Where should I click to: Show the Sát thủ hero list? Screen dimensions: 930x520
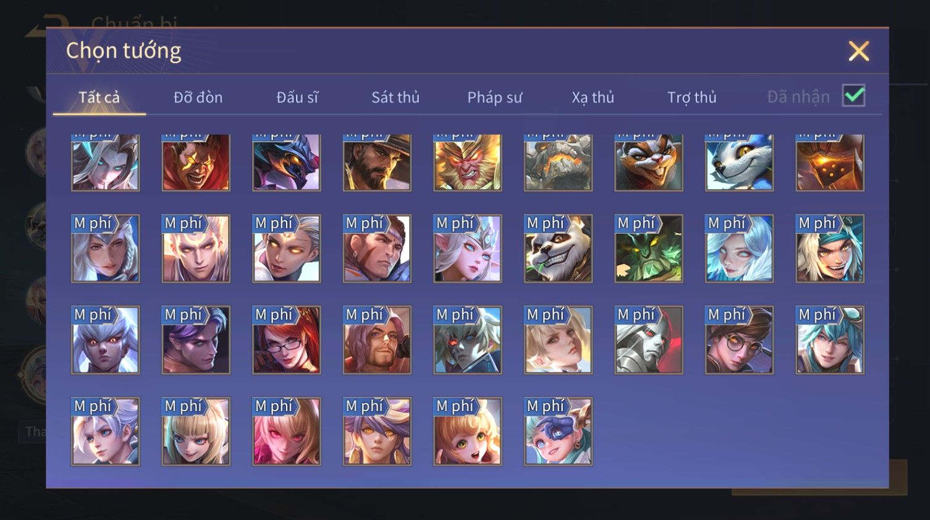coord(395,97)
